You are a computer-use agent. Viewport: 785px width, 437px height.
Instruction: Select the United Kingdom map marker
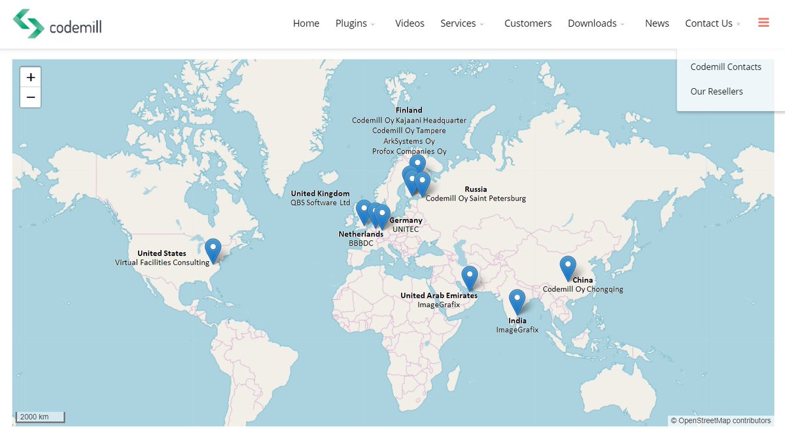(x=364, y=212)
